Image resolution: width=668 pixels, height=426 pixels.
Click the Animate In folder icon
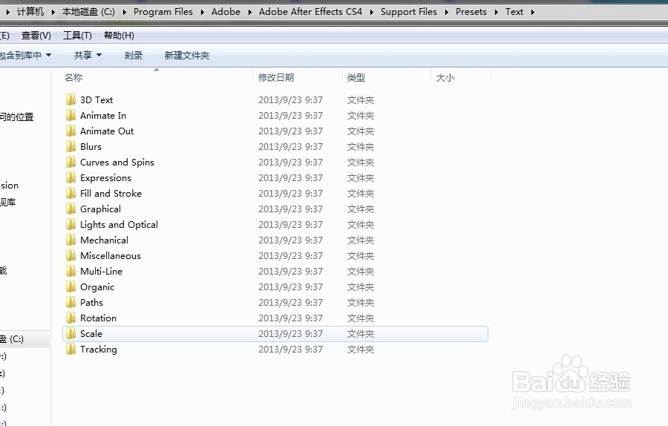[x=71, y=116]
